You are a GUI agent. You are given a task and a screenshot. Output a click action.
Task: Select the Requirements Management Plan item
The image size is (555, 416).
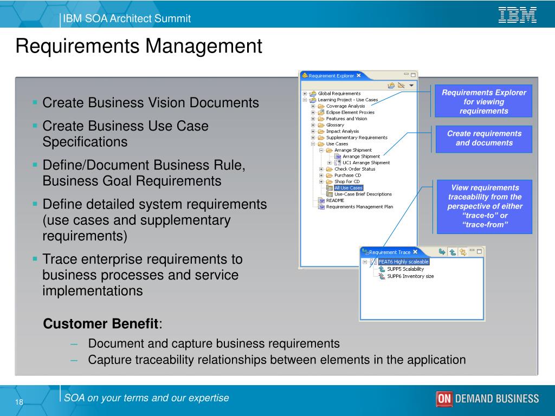coord(360,207)
